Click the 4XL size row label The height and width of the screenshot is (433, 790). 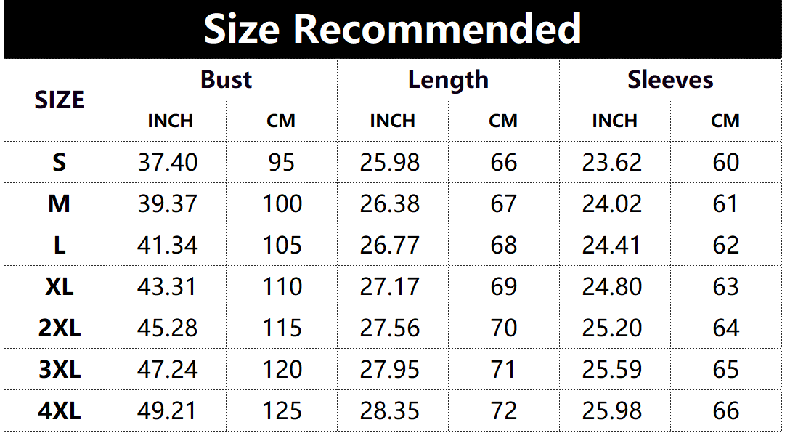[x=60, y=411]
